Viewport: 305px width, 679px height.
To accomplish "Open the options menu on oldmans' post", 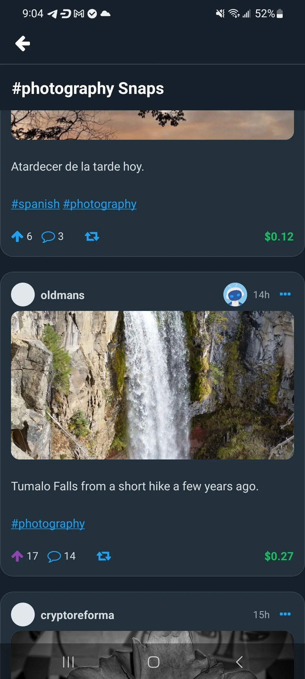I will tap(285, 294).
